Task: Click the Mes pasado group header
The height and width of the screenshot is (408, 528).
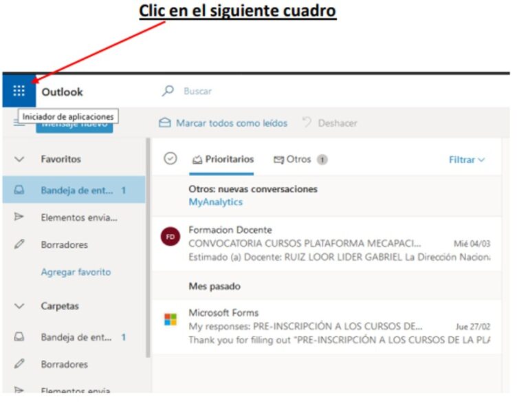Action: pyautogui.click(x=214, y=286)
